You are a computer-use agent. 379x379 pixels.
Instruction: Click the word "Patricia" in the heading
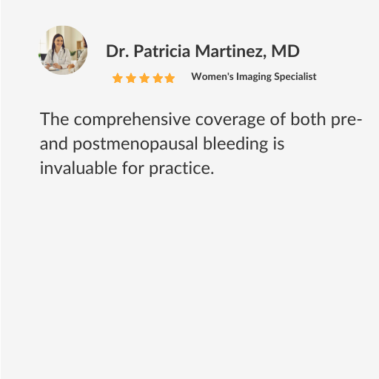pos(162,51)
